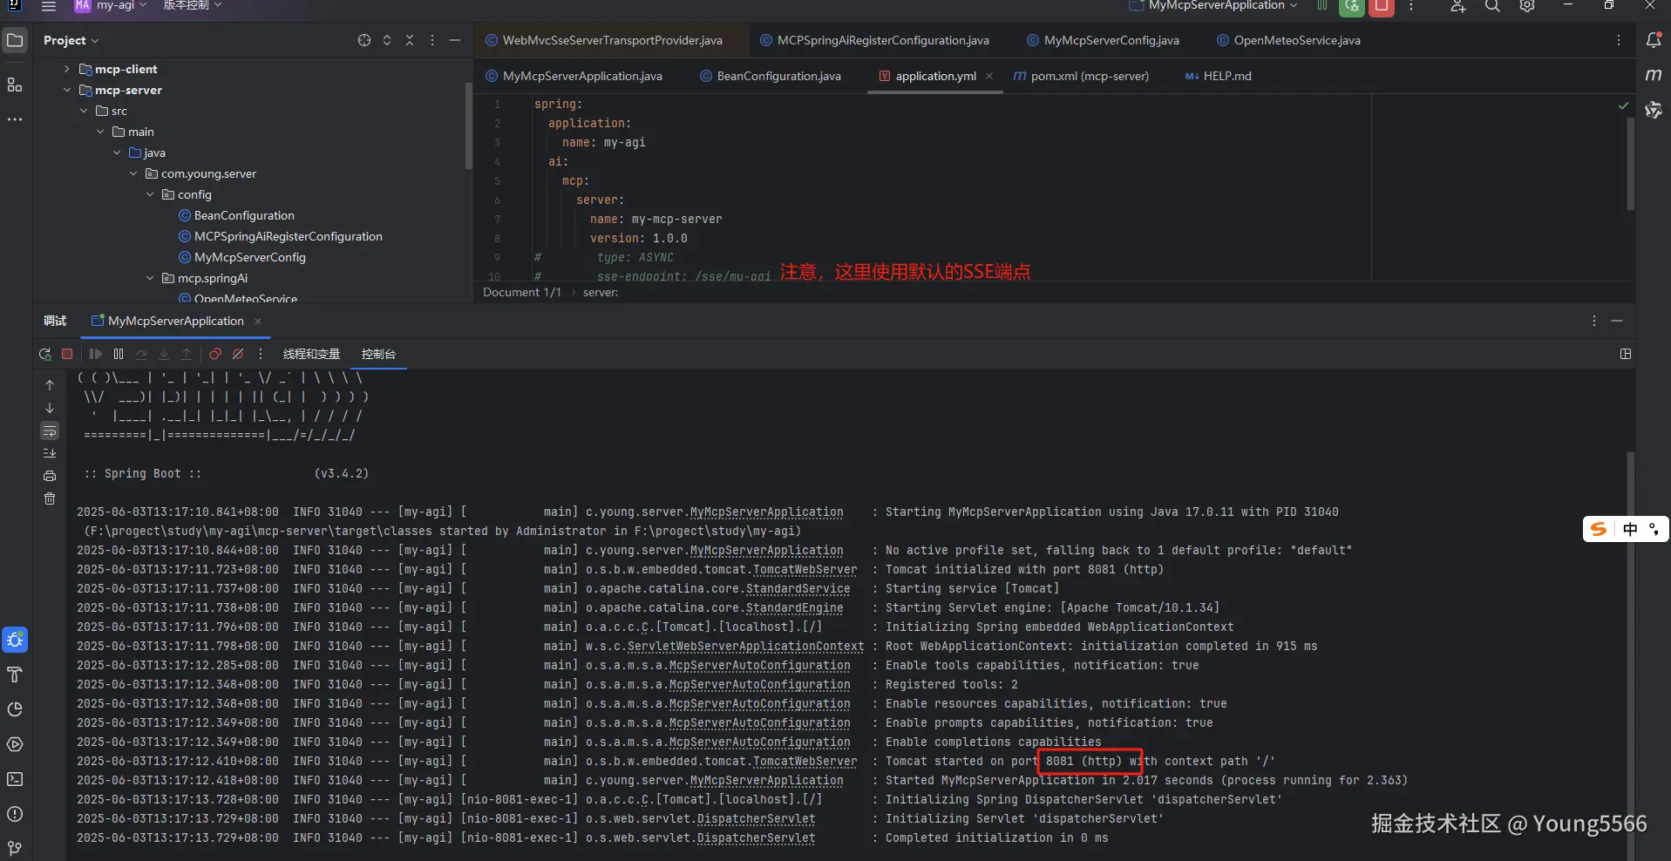The image size is (1671, 861).
Task: Switch to pom.xml (mcp-server) tab
Action: 1081,76
